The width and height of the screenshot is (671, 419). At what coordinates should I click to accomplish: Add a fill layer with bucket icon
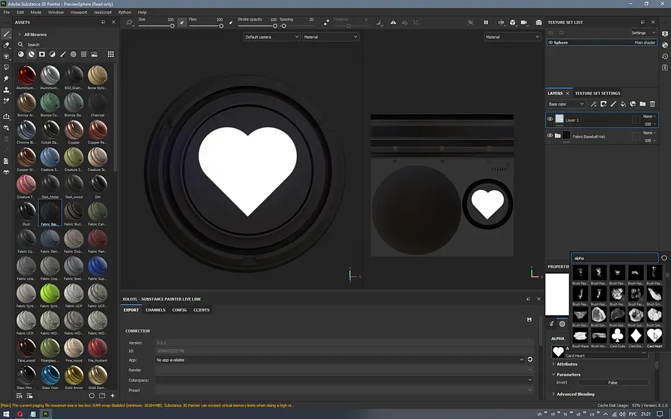[x=623, y=104]
